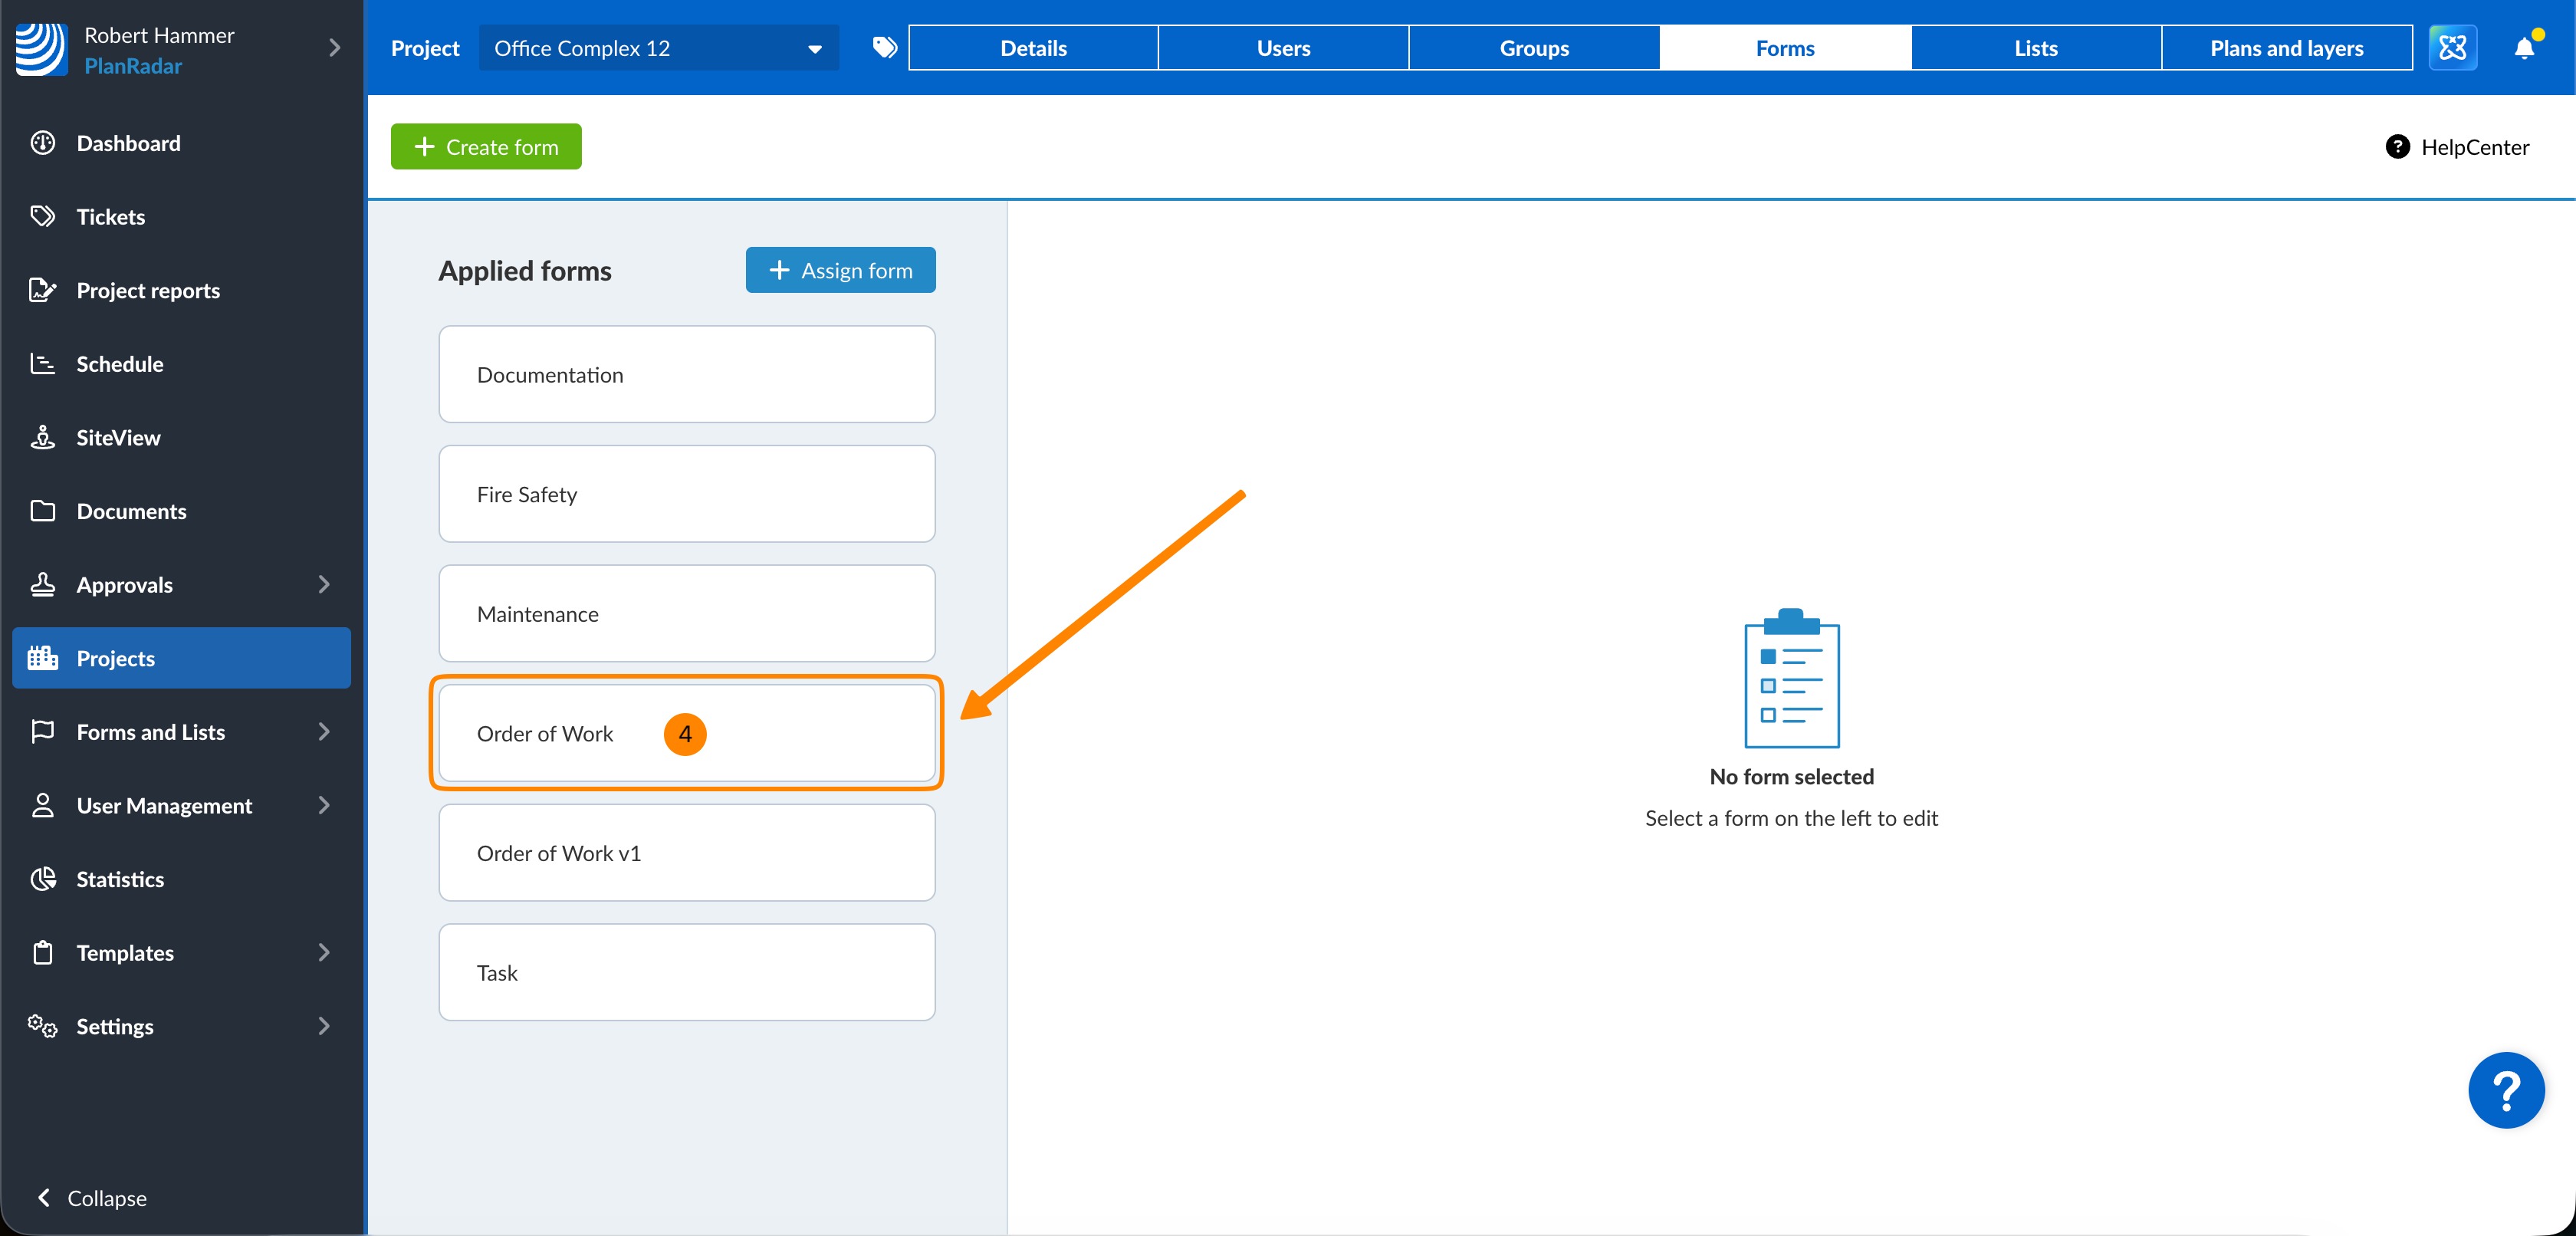The height and width of the screenshot is (1236, 2576).
Task: Click the Assign form button
Action: point(840,270)
